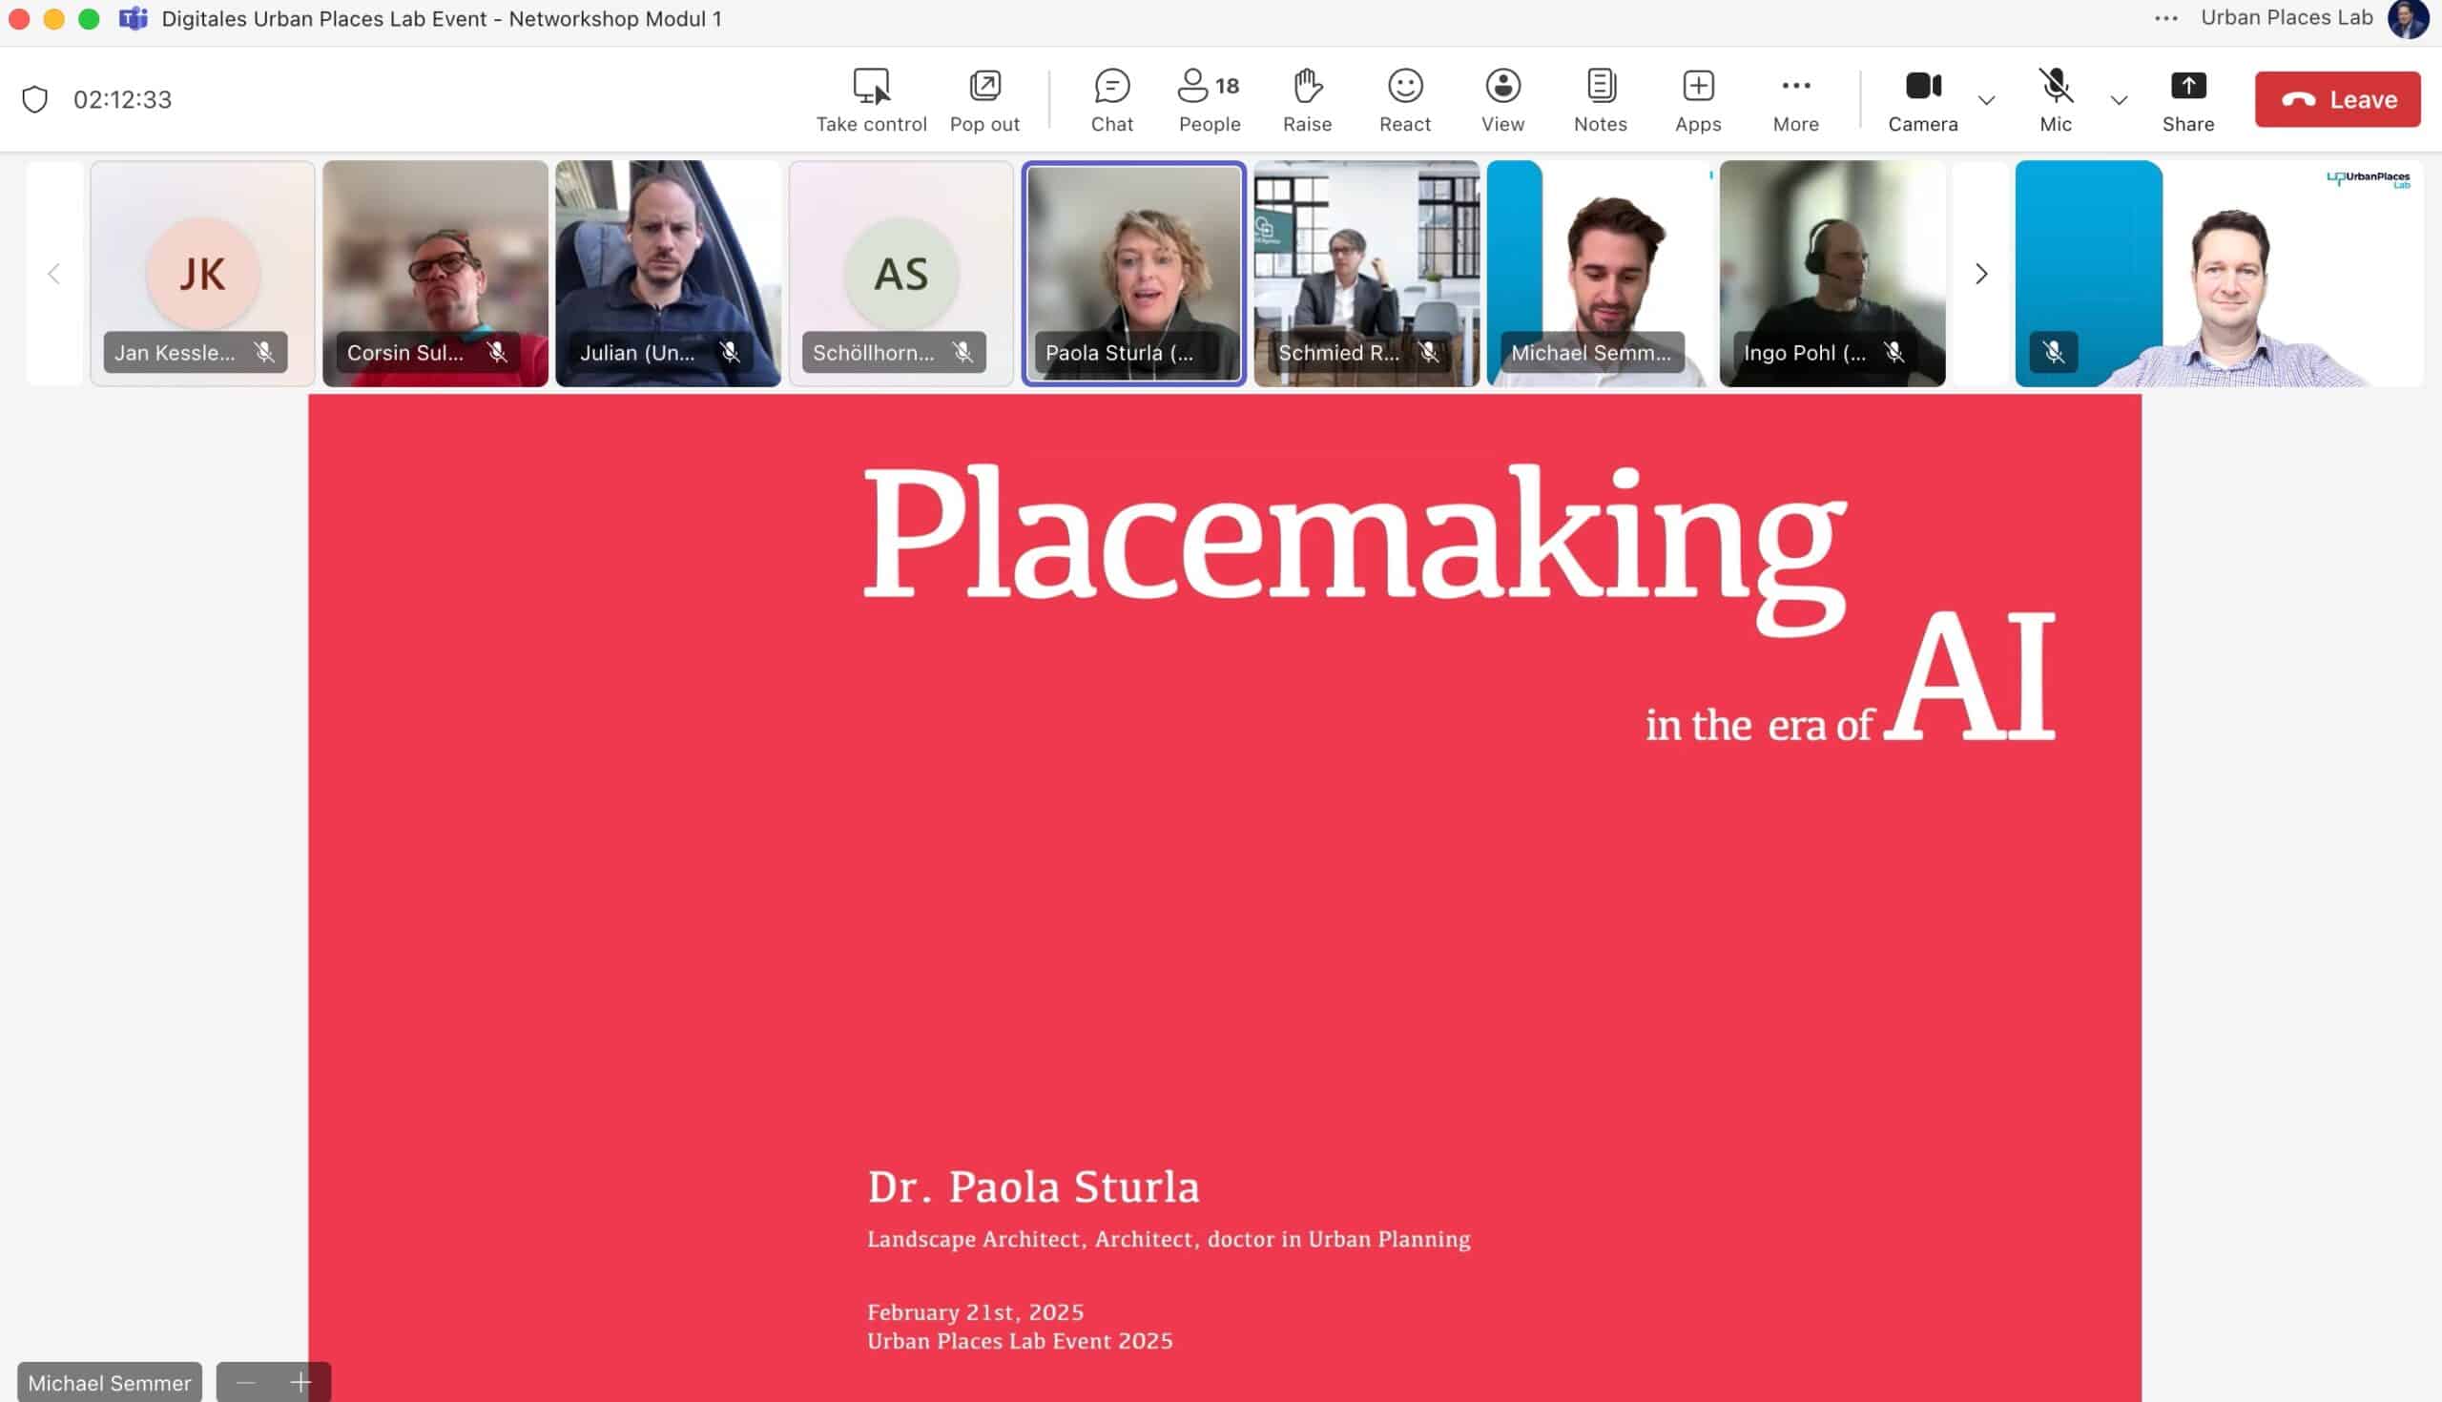Expand the Mic options chevron
Viewport: 2442px width, 1402px height.
(x=2119, y=100)
